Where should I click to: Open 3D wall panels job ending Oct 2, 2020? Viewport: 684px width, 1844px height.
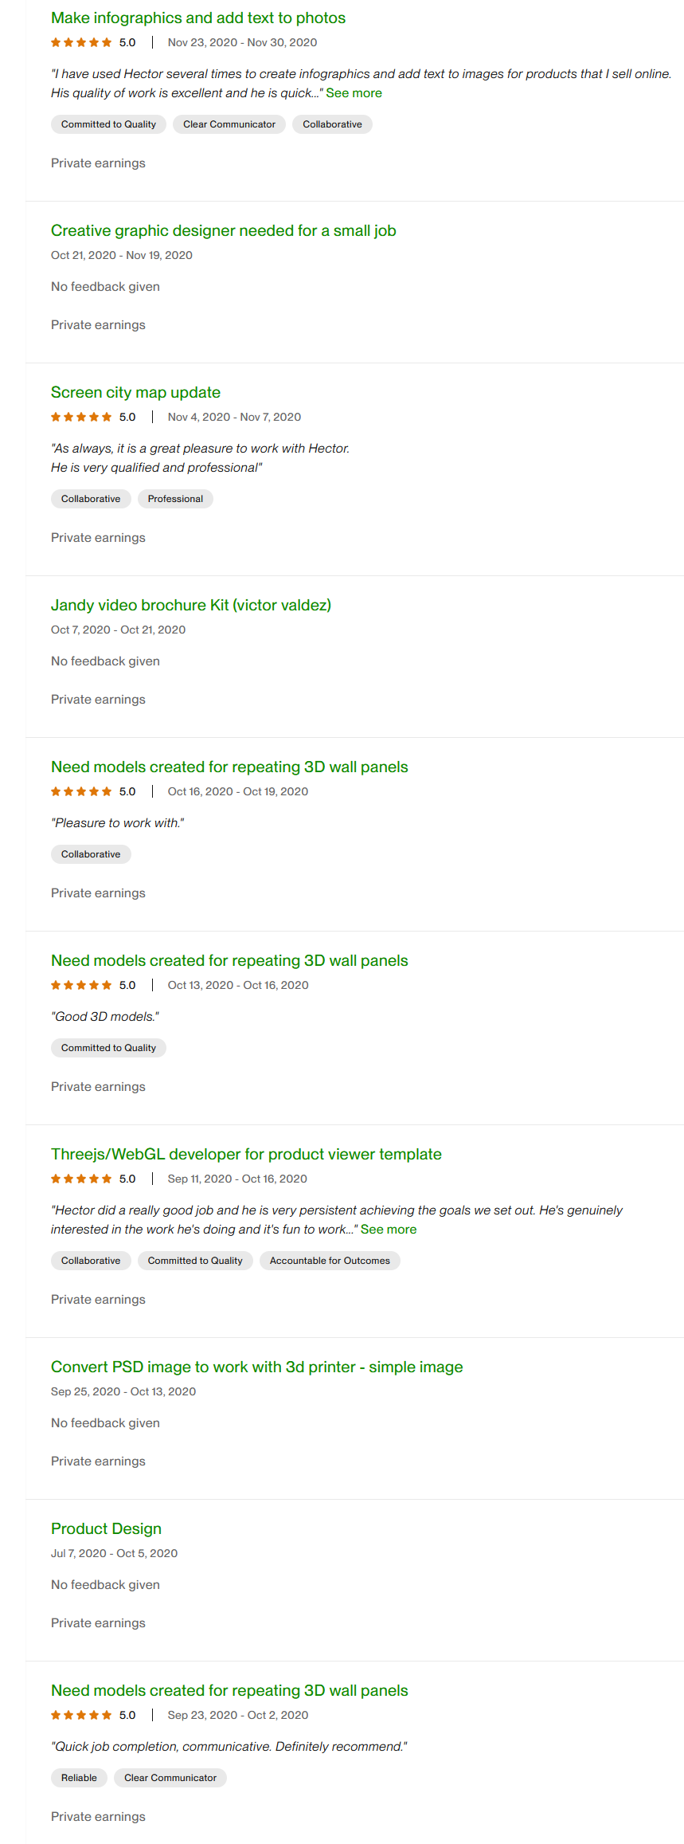tap(229, 1690)
